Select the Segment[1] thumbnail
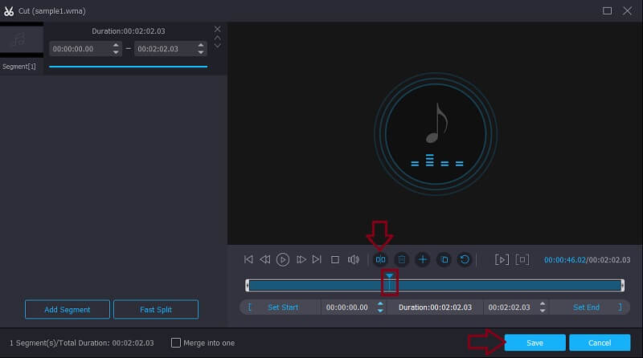643x358 pixels. 22,39
